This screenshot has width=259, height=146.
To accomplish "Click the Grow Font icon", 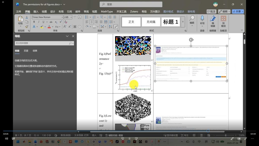I will (65, 26).
